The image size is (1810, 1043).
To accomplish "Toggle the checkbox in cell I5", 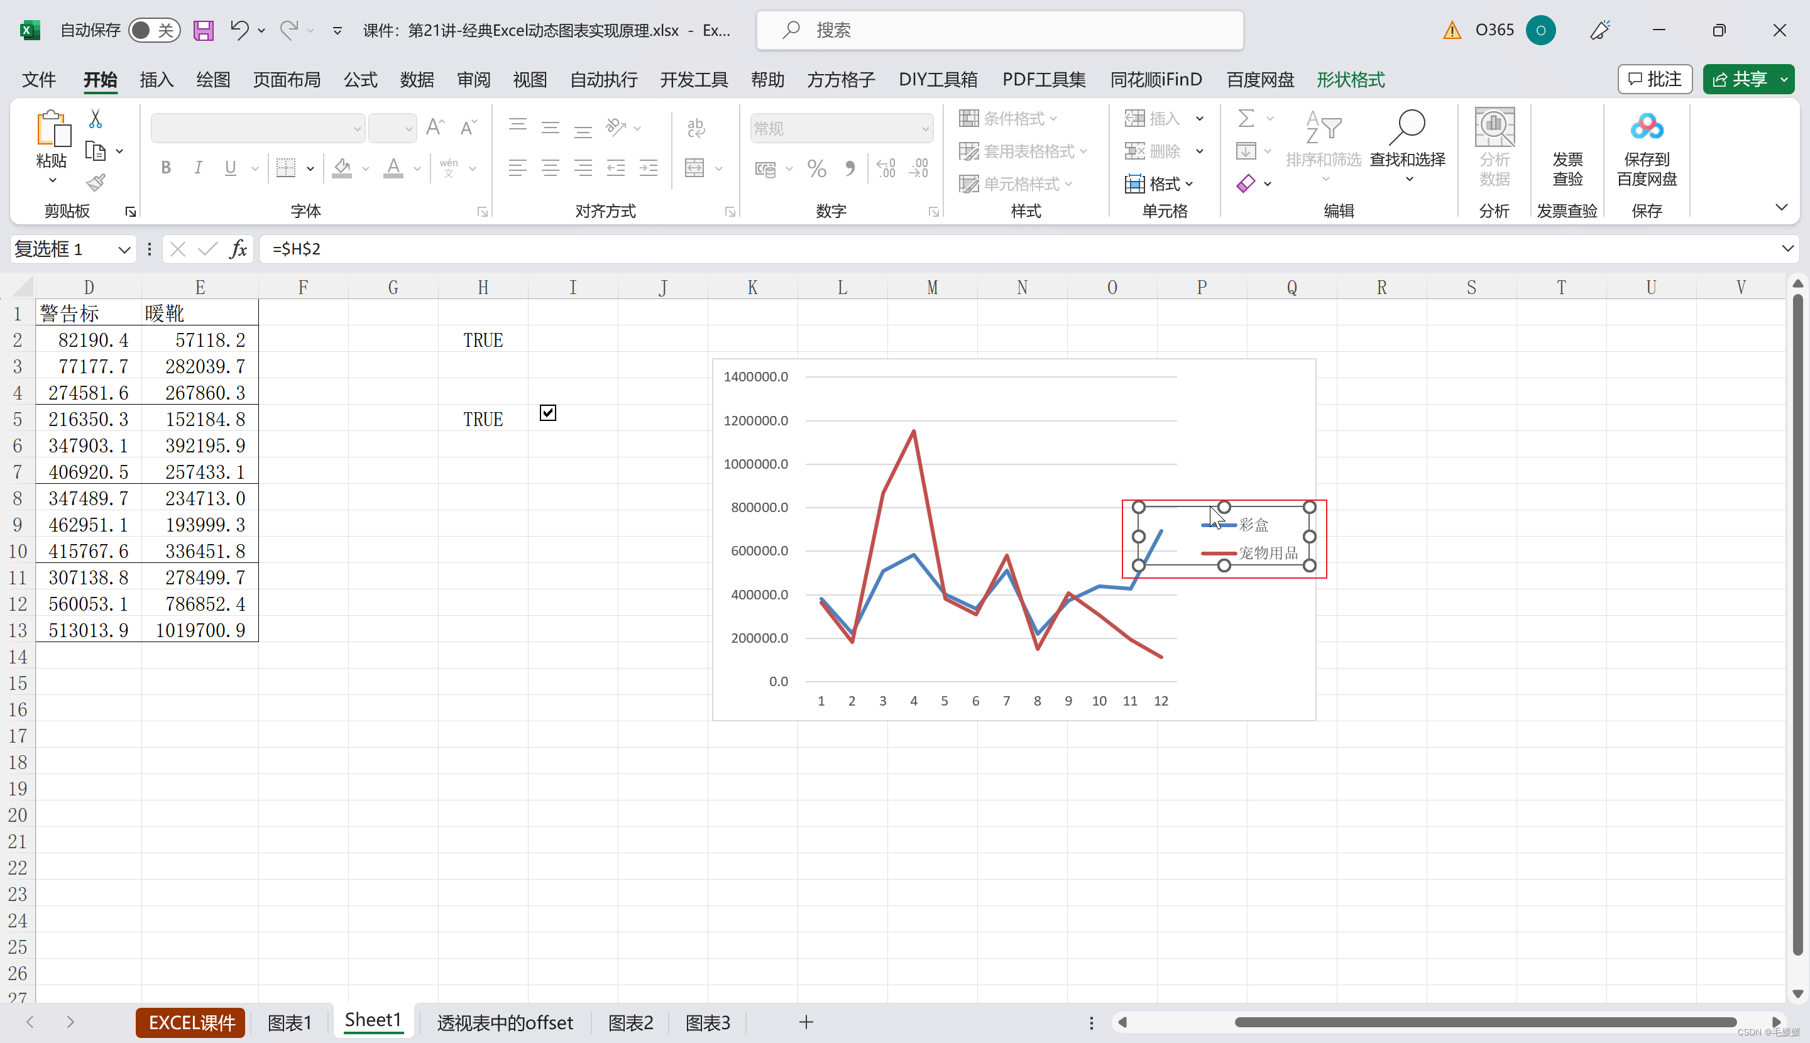I will click(547, 413).
